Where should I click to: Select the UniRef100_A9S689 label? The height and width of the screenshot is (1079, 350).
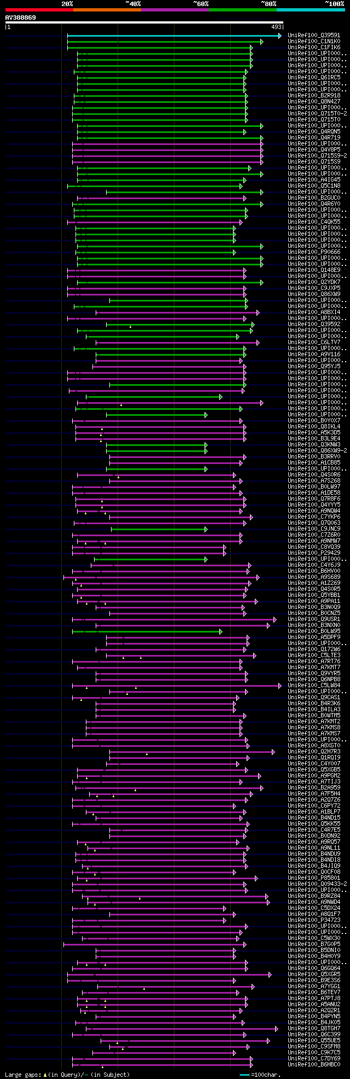[x=314, y=577]
